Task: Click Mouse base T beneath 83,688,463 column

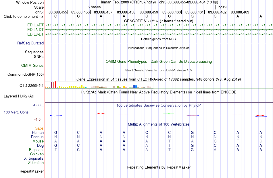Action: (238, 141)
